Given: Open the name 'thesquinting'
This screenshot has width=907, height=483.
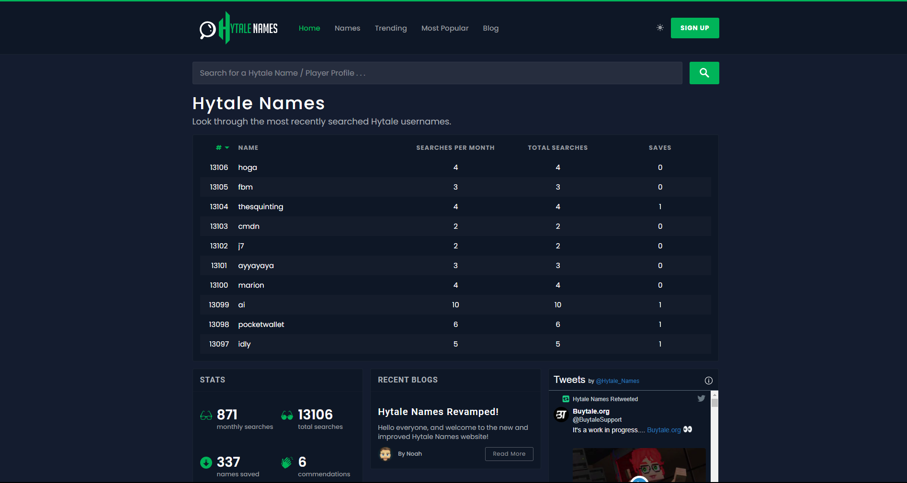Looking at the screenshot, I should click(x=261, y=206).
